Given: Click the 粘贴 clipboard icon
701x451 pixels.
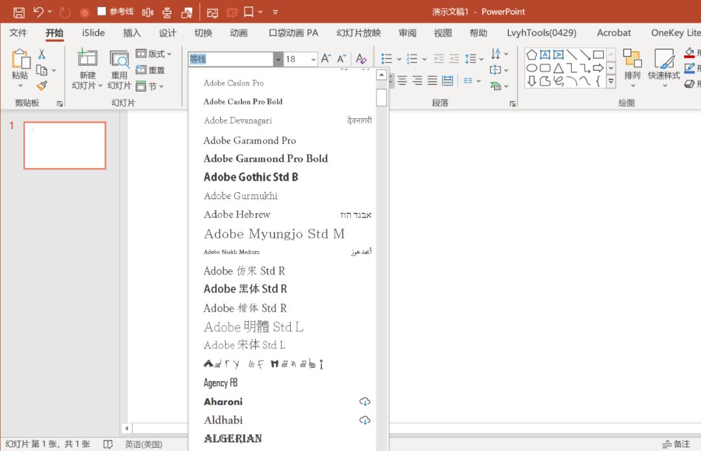Looking at the screenshot, I should 20,60.
